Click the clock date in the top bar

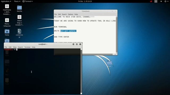tap(85, 1)
